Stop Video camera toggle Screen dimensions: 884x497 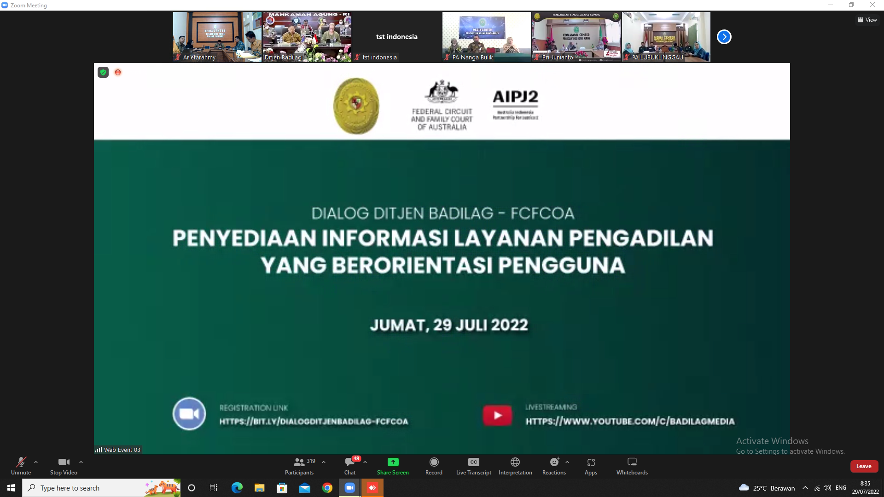[x=64, y=466]
